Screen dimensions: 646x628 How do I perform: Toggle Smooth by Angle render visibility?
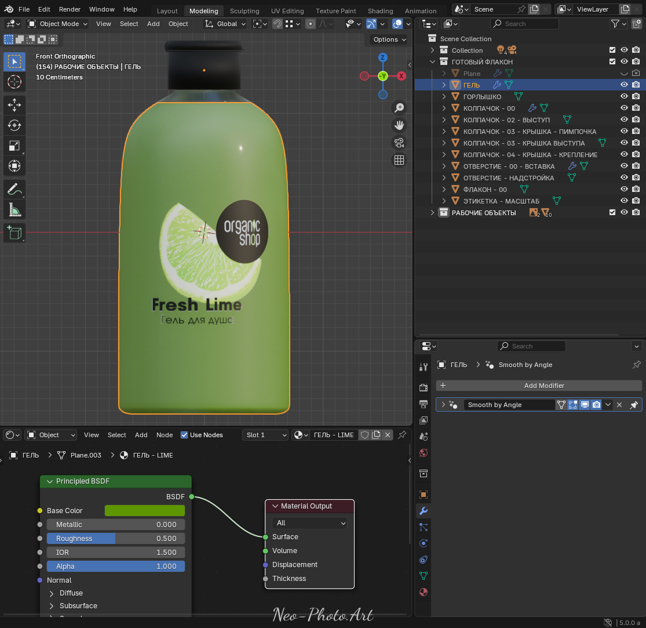[x=596, y=405]
